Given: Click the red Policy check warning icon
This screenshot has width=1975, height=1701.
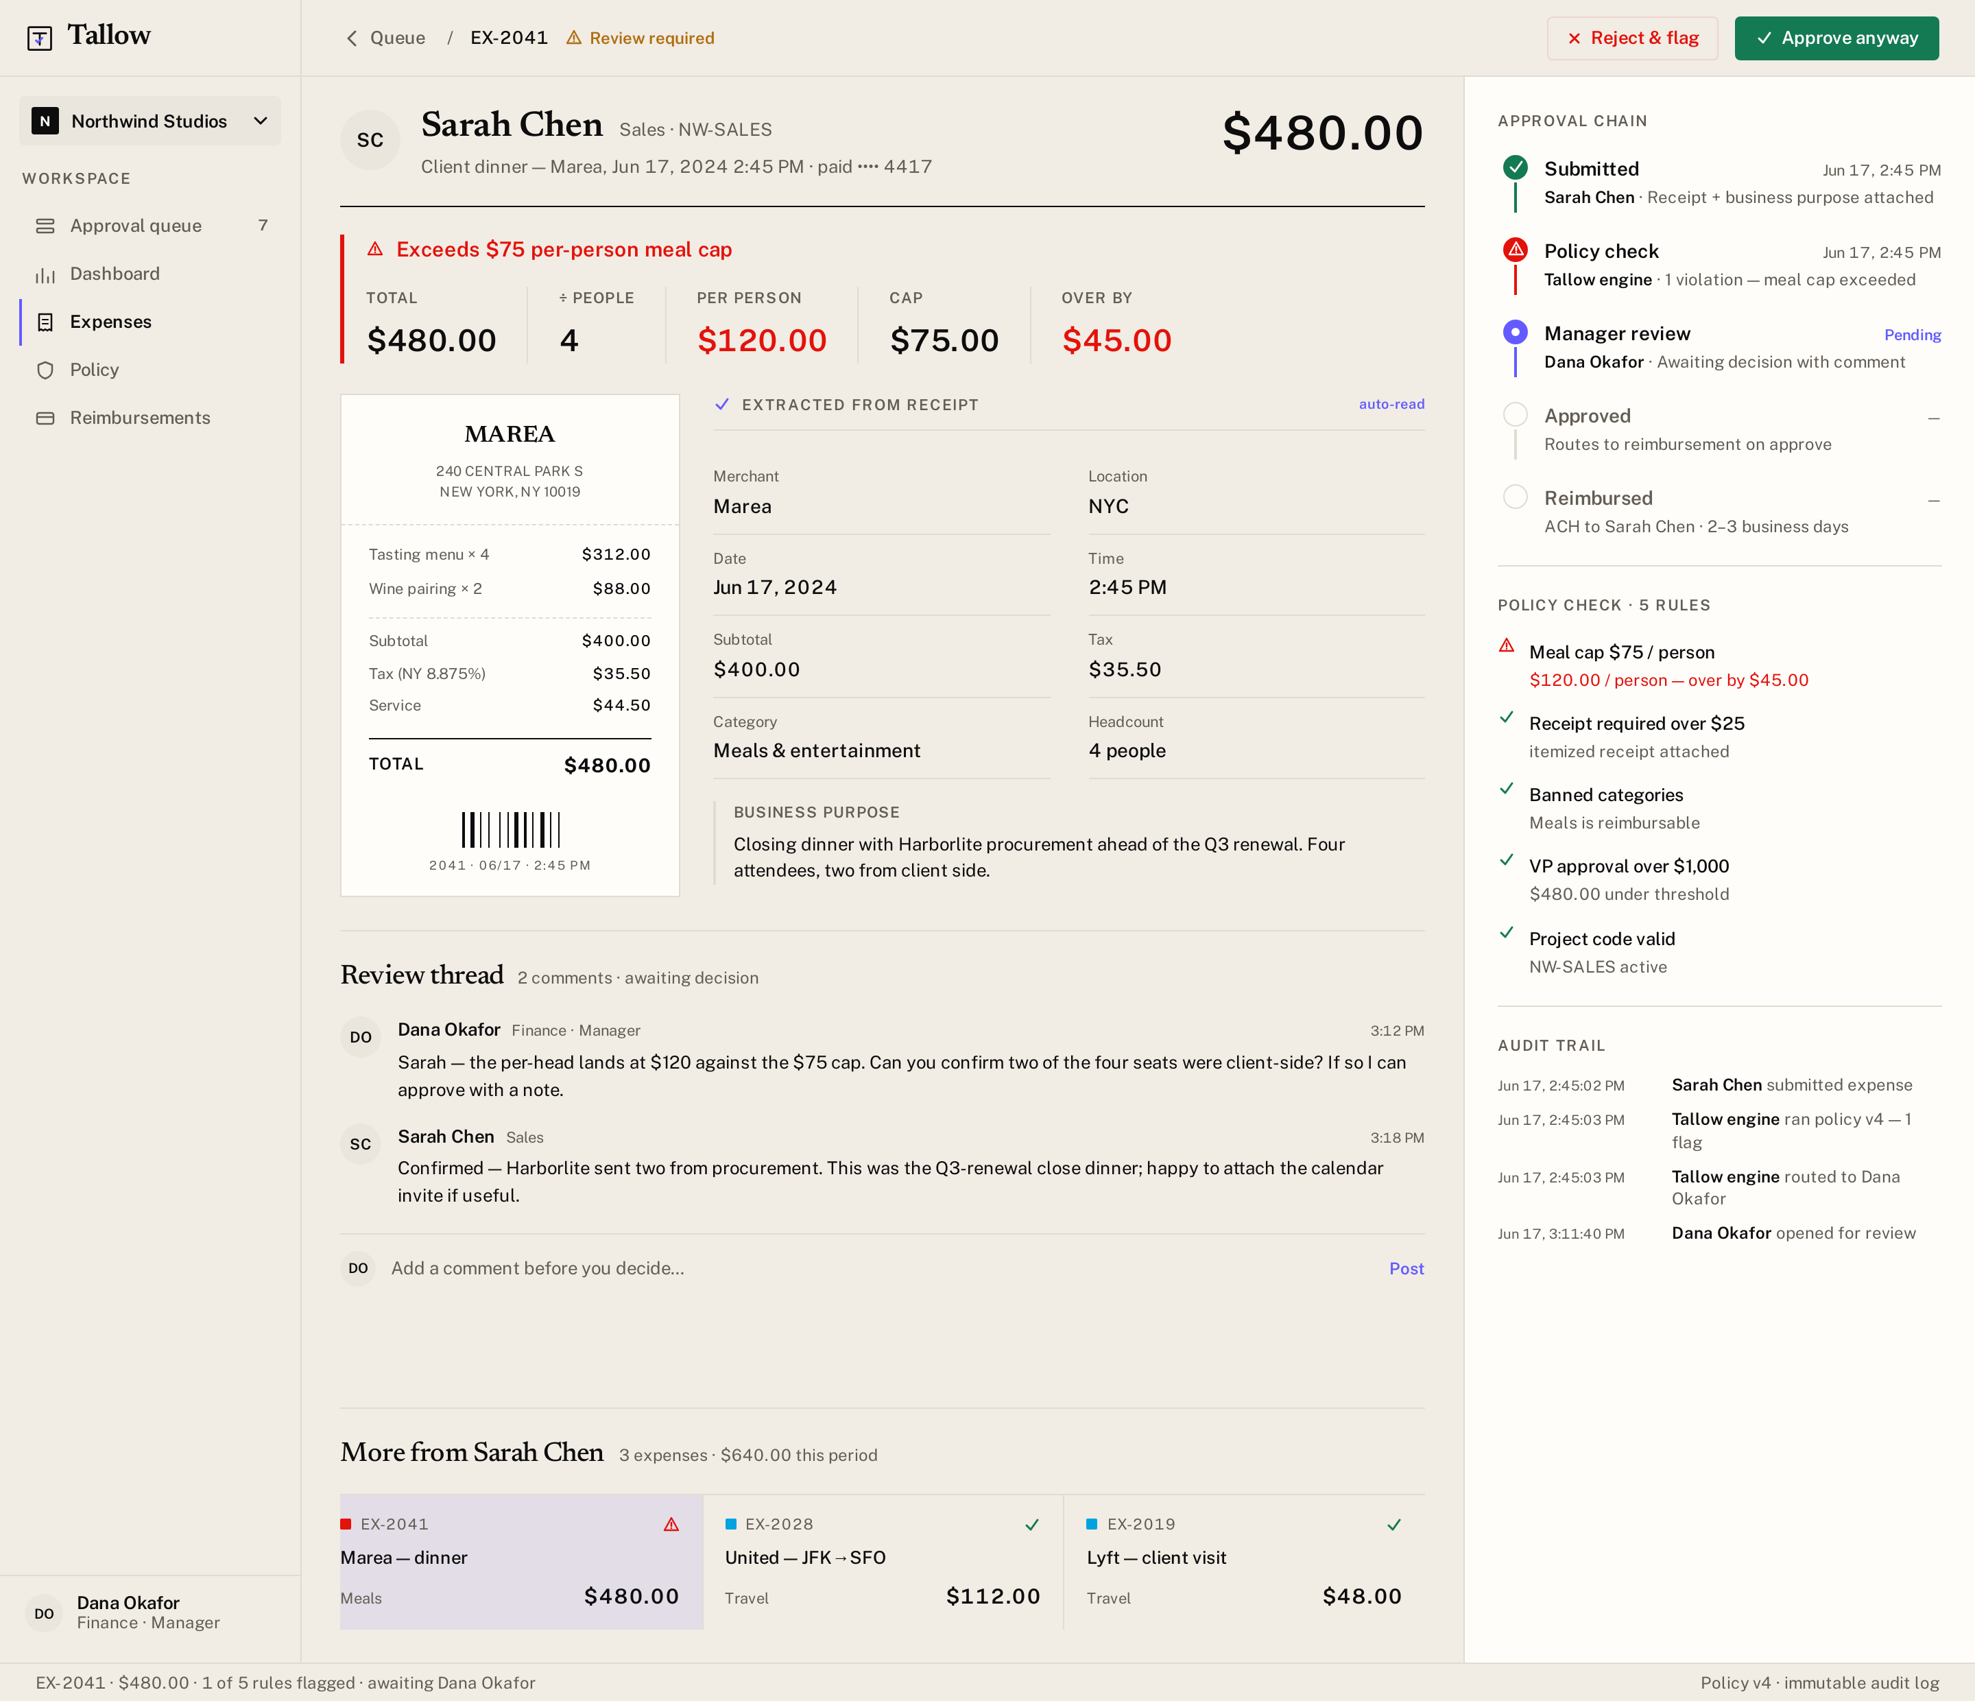Looking at the screenshot, I should (x=1515, y=250).
